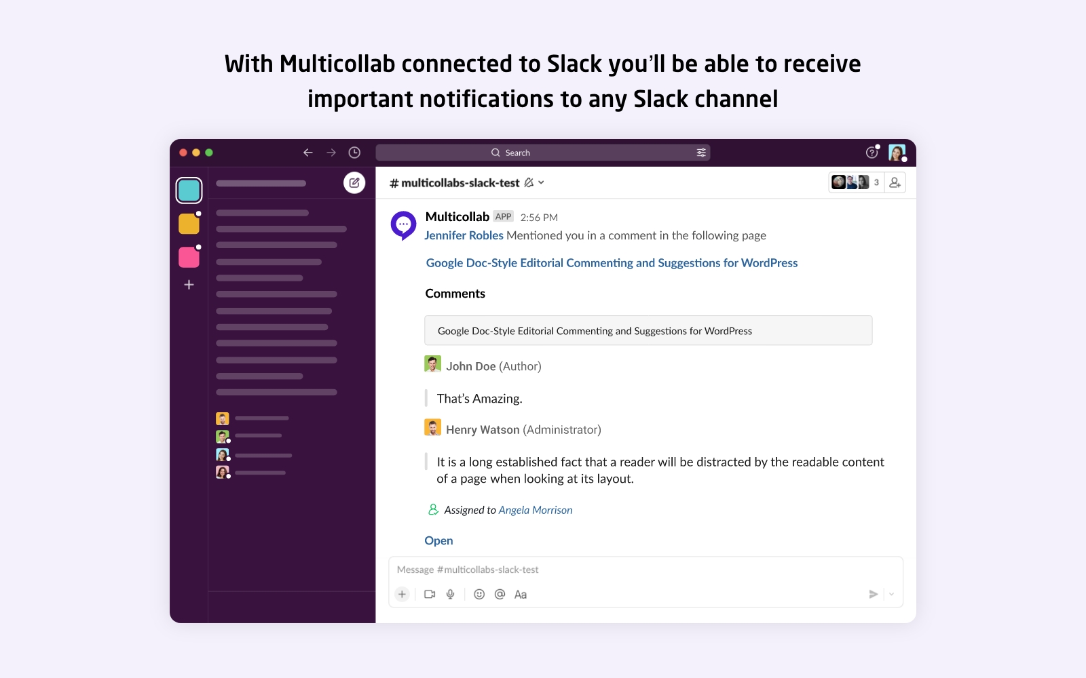The image size is (1086, 678).
Task: Open Jennifer Robles profile link
Action: point(464,235)
